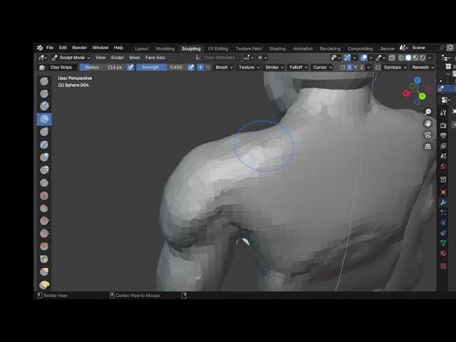Select the Crease brush
The height and width of the screenshot is (342, 456).
tap(44, 182)
